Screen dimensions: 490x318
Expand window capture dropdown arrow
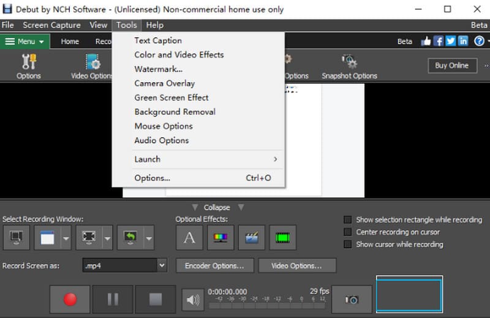66,238
